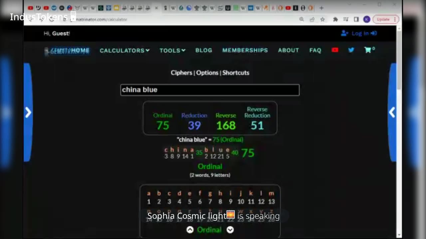Image resolution: width=426 pixels, height=239 pixels.
Task: Select the Reverse Reduction value 51
Action: click(x=257, y=125)
